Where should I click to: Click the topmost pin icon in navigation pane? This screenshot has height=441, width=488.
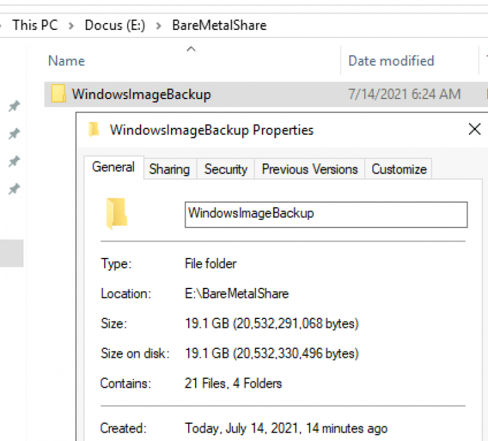pos(13,106)
